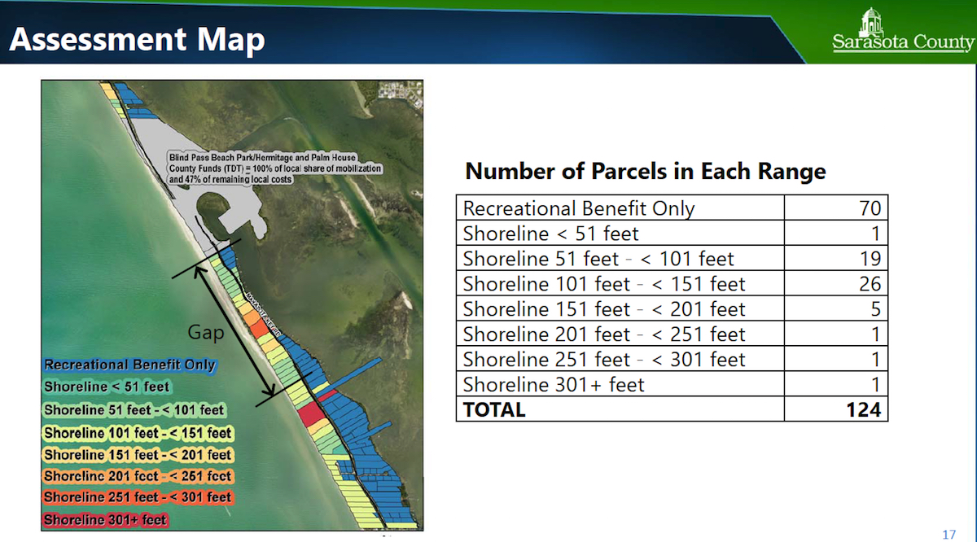Click the red Shoreline 301+ feet legend label
Screen dimensions: 977x542
coord(105,519)
